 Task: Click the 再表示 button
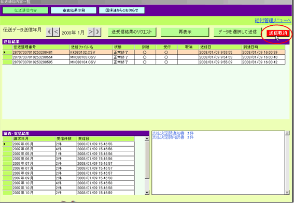185,32
